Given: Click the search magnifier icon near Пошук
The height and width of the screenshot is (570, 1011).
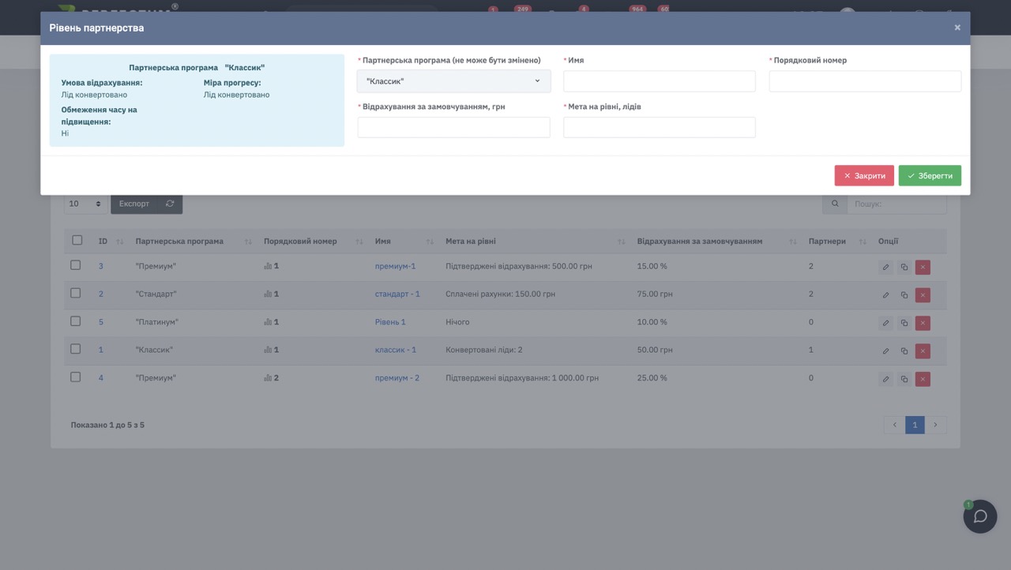Looking at the screenshot, I should [835, 204].
